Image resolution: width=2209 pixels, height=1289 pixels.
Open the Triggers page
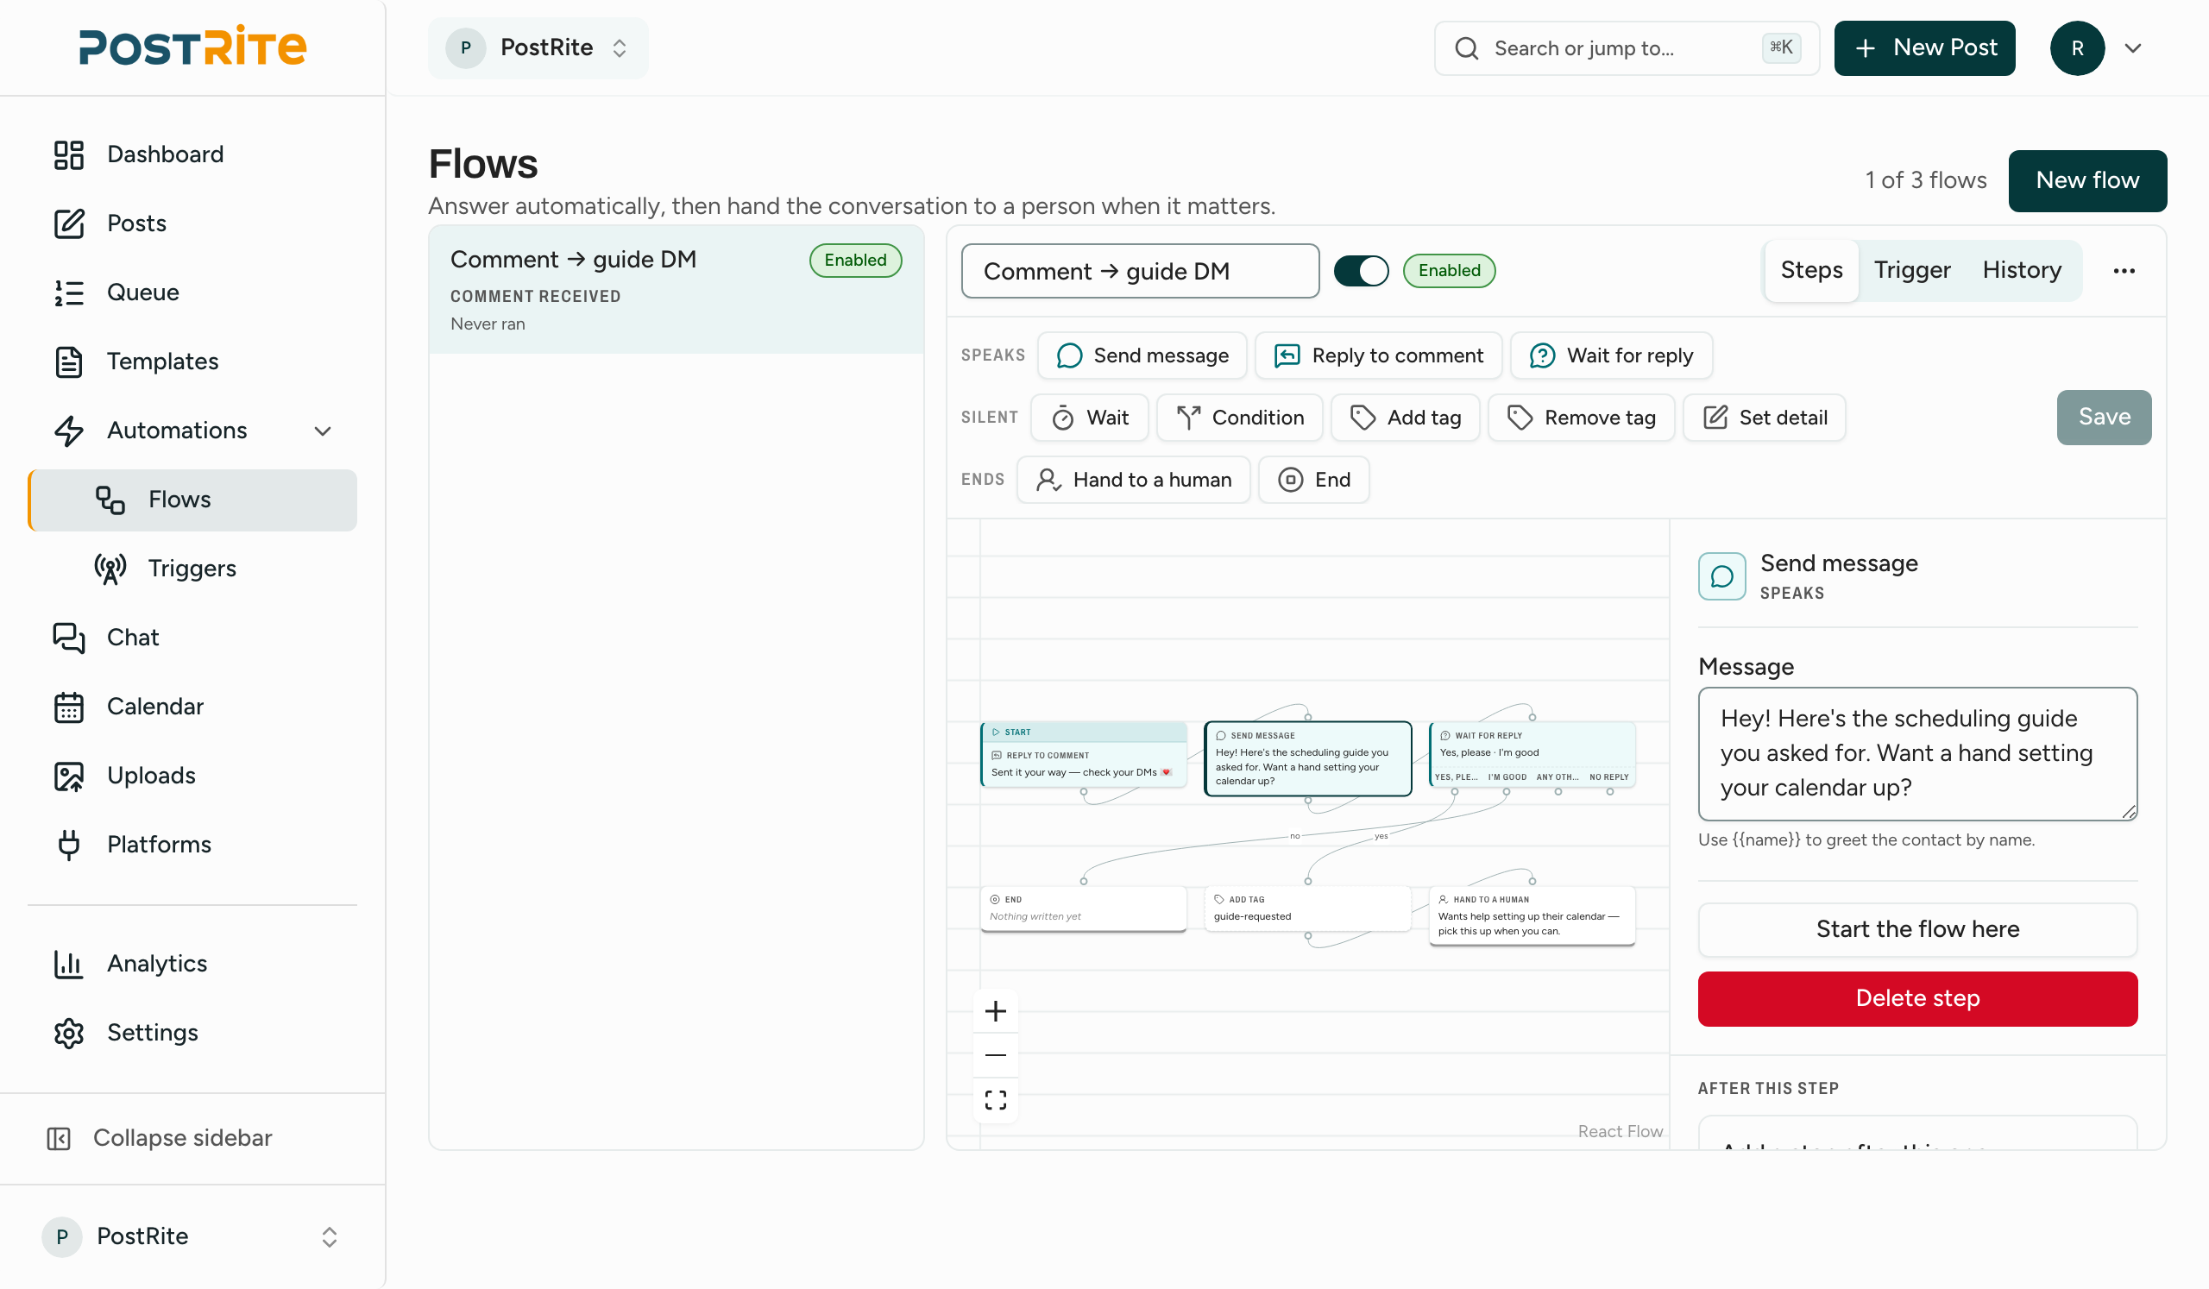[x=192, y=569]
